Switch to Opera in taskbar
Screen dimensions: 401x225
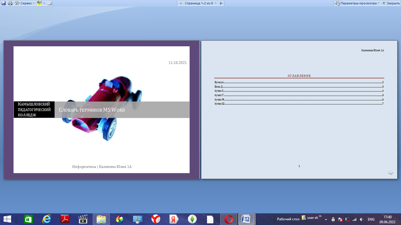point(229,219)
